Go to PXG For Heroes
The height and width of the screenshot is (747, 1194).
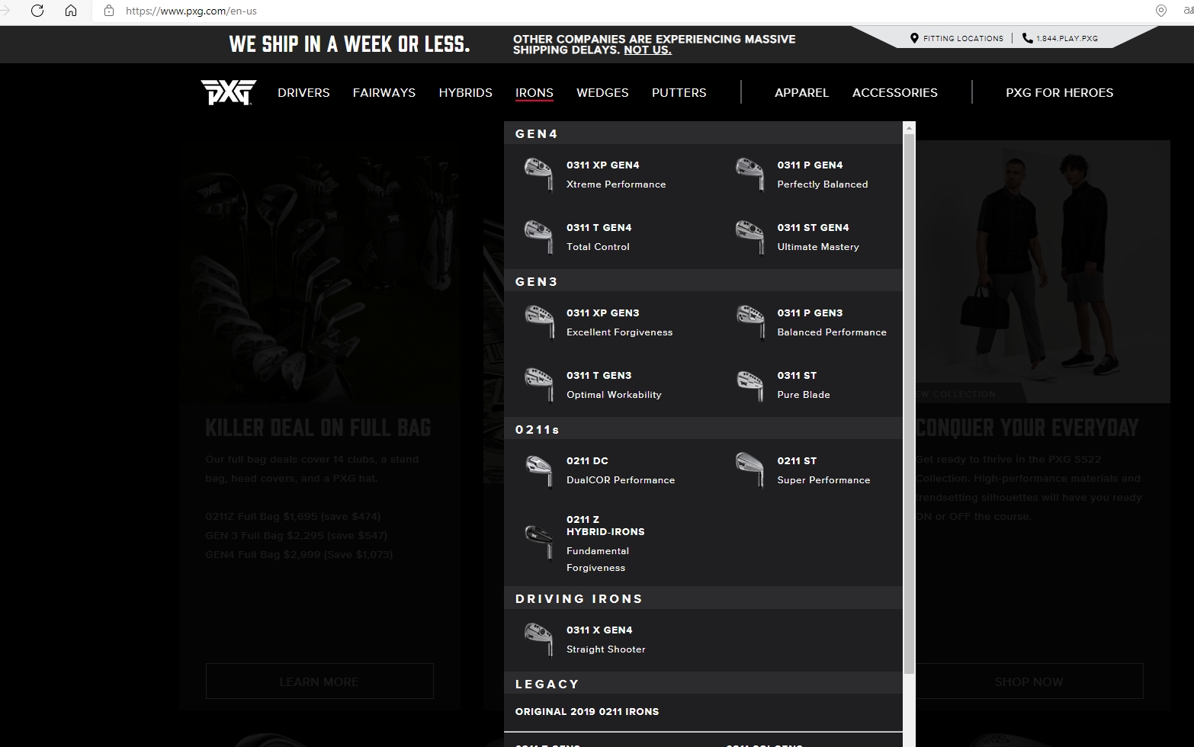point(1059,92)
